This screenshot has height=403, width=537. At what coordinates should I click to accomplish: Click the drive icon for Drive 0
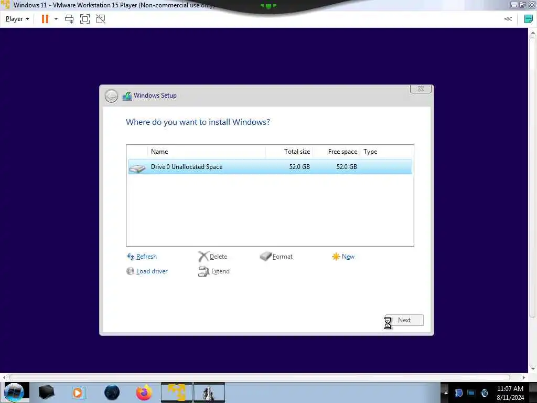[137, 168]
